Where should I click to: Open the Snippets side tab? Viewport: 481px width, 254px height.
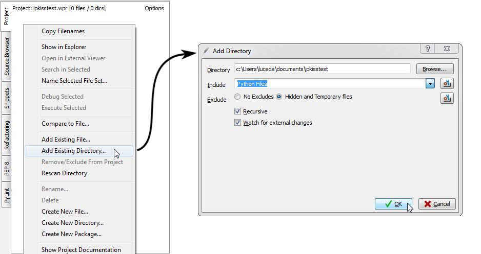[7, 98]
